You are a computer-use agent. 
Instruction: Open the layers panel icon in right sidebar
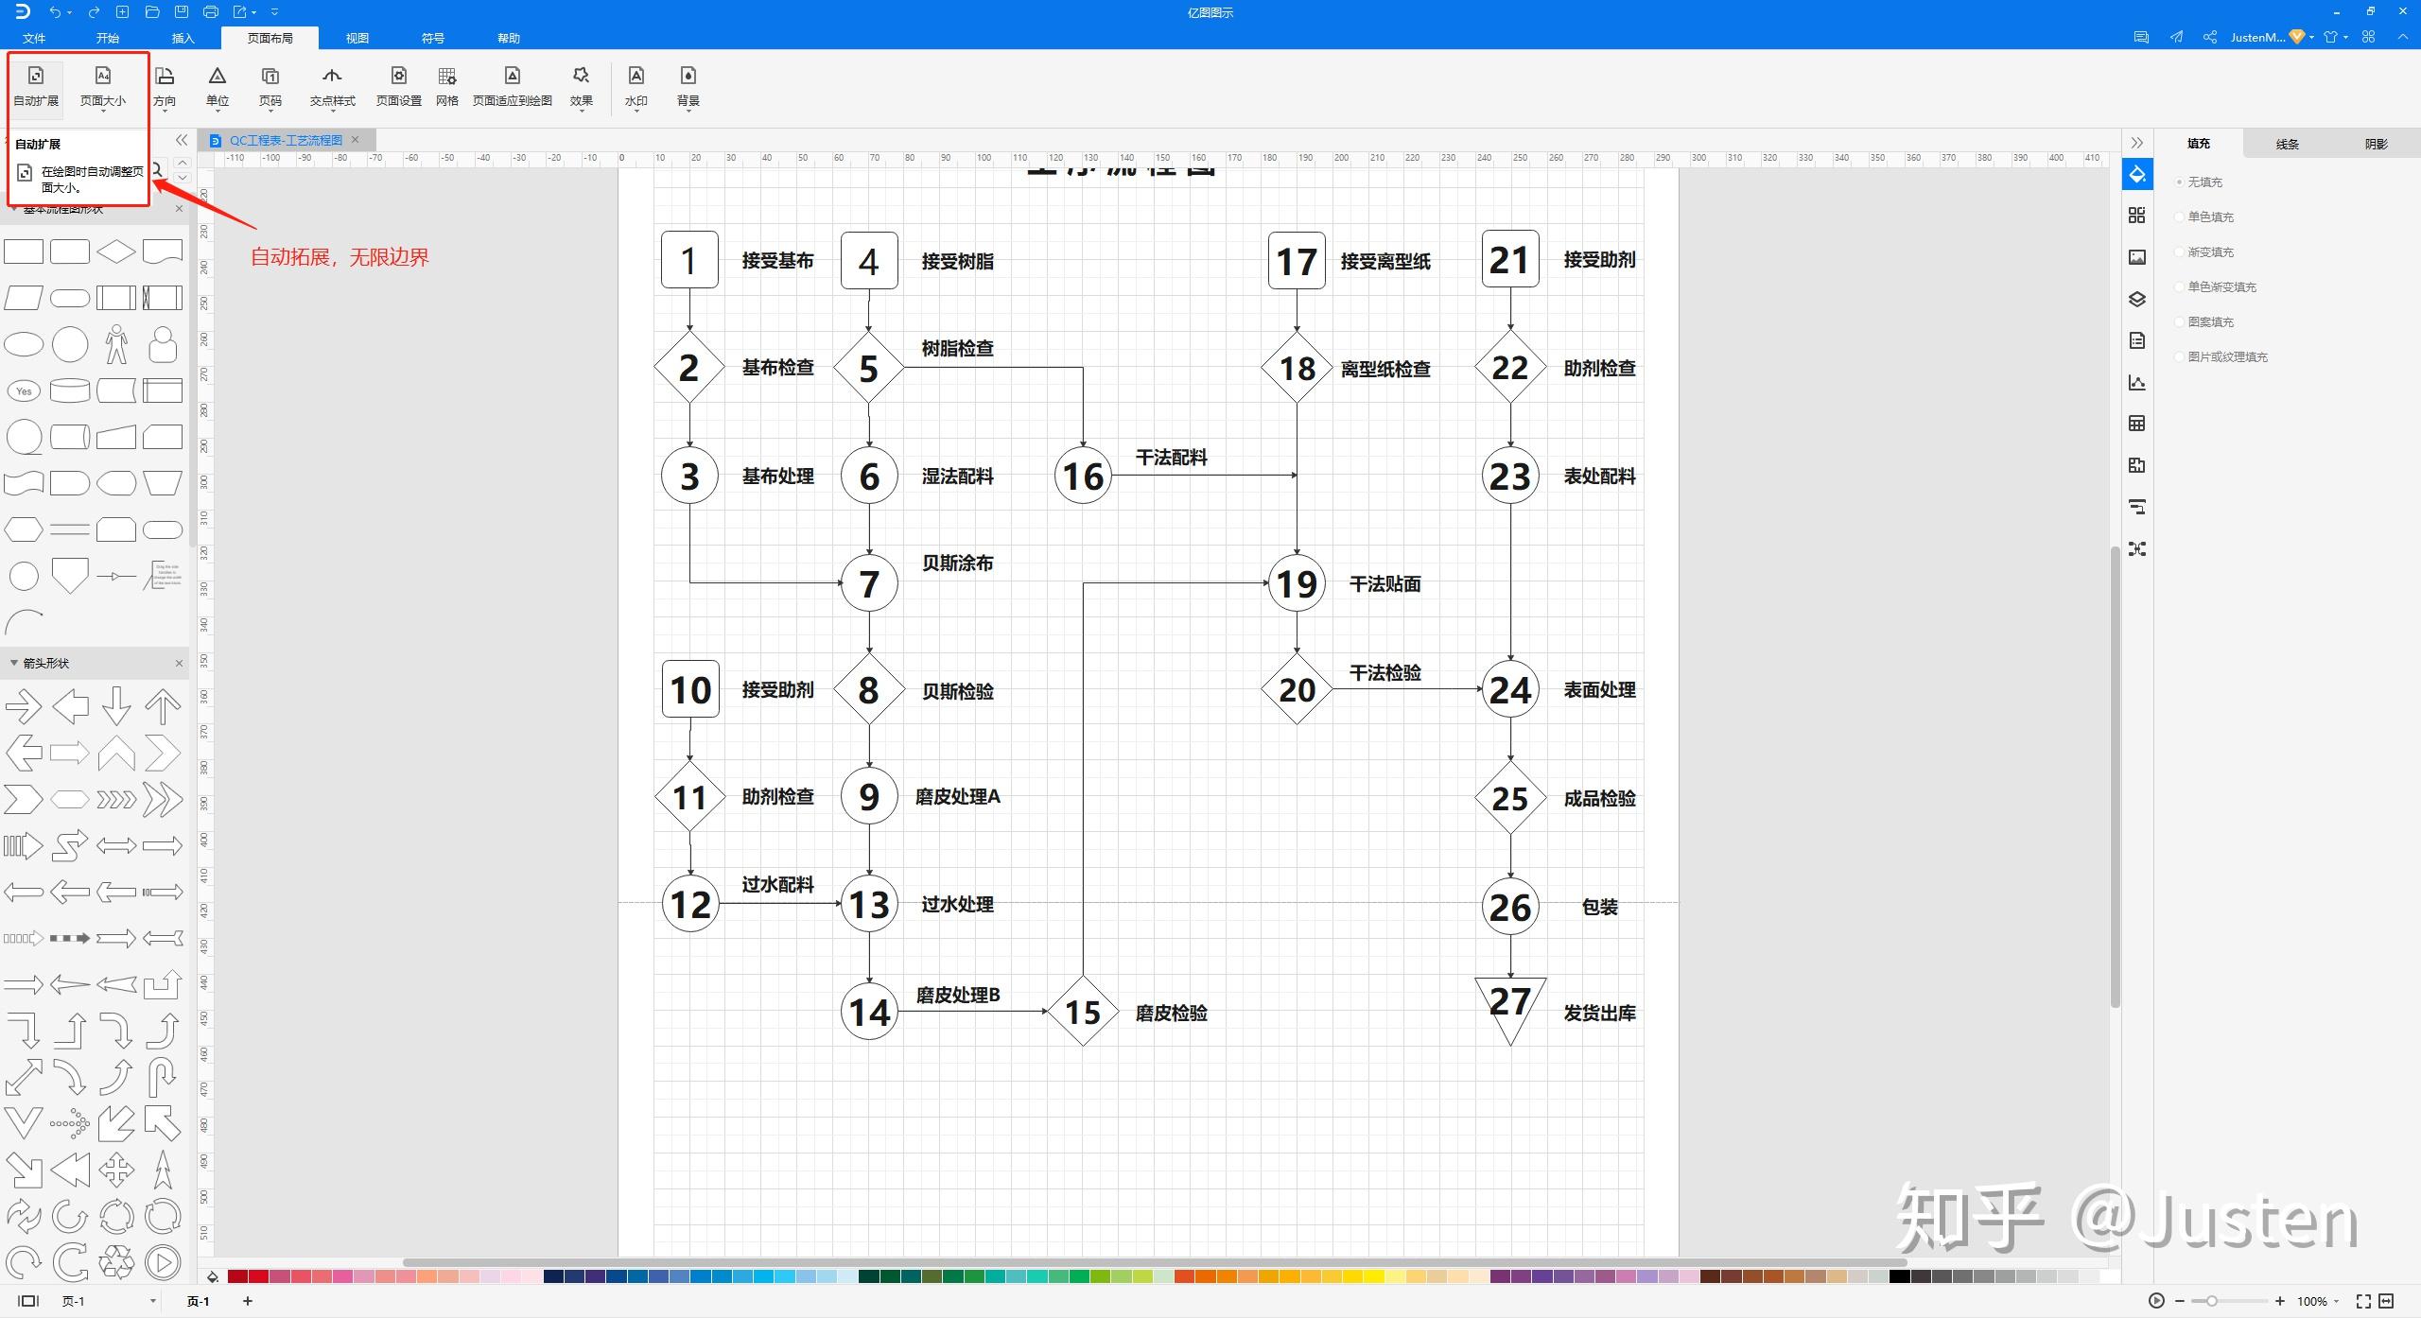click(x=2136, y=299)
